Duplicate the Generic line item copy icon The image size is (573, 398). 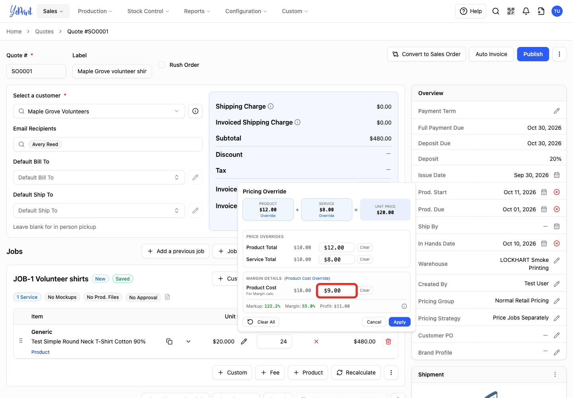click(x=169, y=341)
